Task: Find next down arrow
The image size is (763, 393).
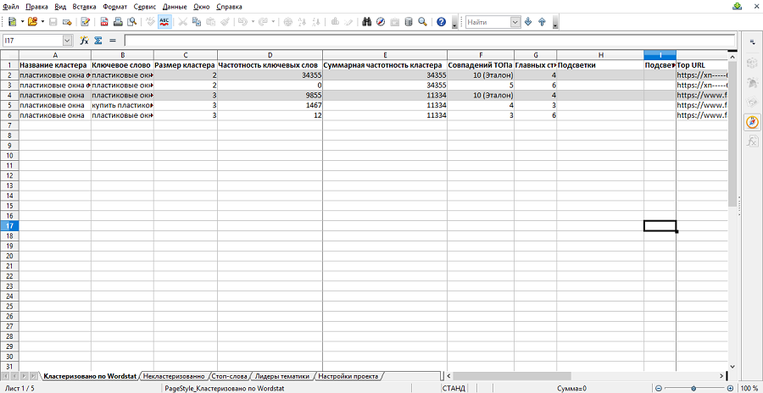Action: pyautogui.click(x=528, y=22)
